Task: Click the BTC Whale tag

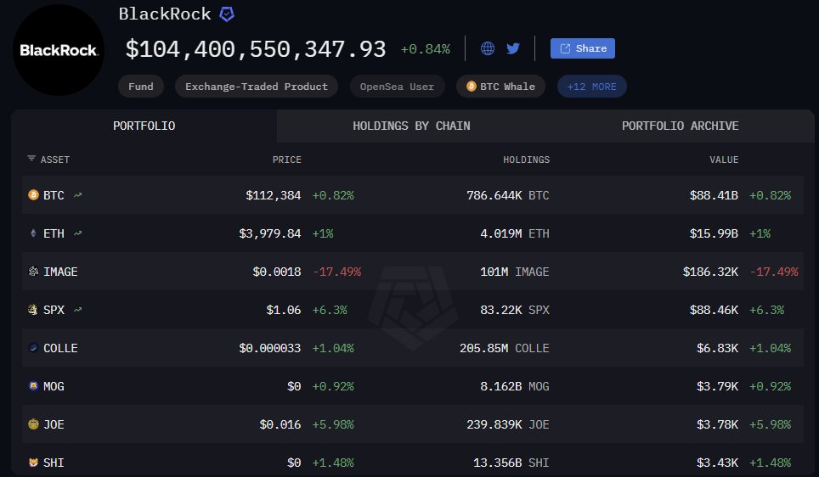Action: [500, 87]
